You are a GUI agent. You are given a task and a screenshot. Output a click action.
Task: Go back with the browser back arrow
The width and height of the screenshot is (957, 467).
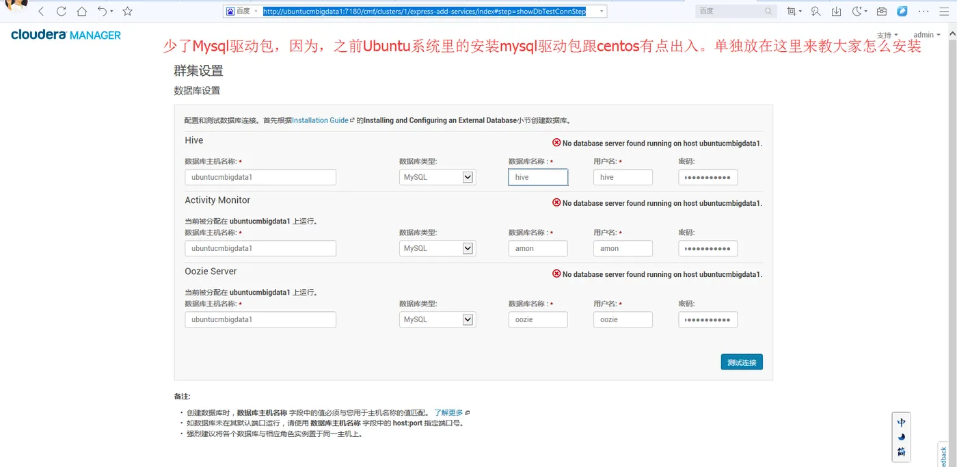(x=41, y=12)
